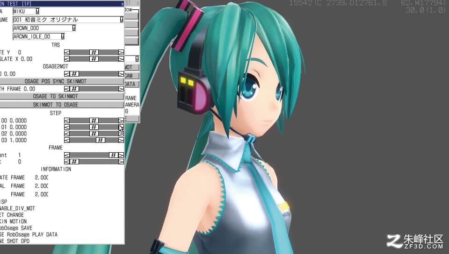
Task: Click the FRAME 'ent 1' slider thumb
Action: pos(114,155)
